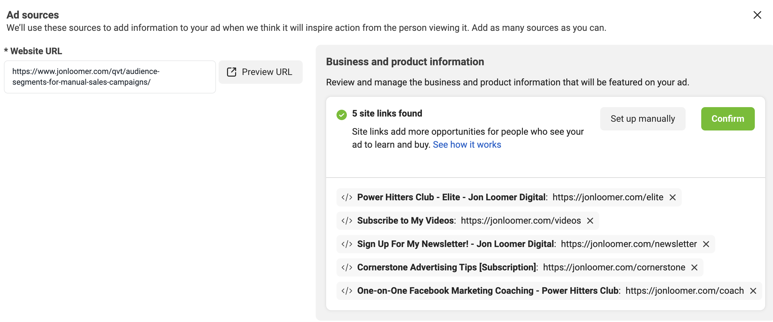Click the code icon beside One-on-One Facebook Marketing Coaching
The image size is (773, 322).
pos(347,291)
